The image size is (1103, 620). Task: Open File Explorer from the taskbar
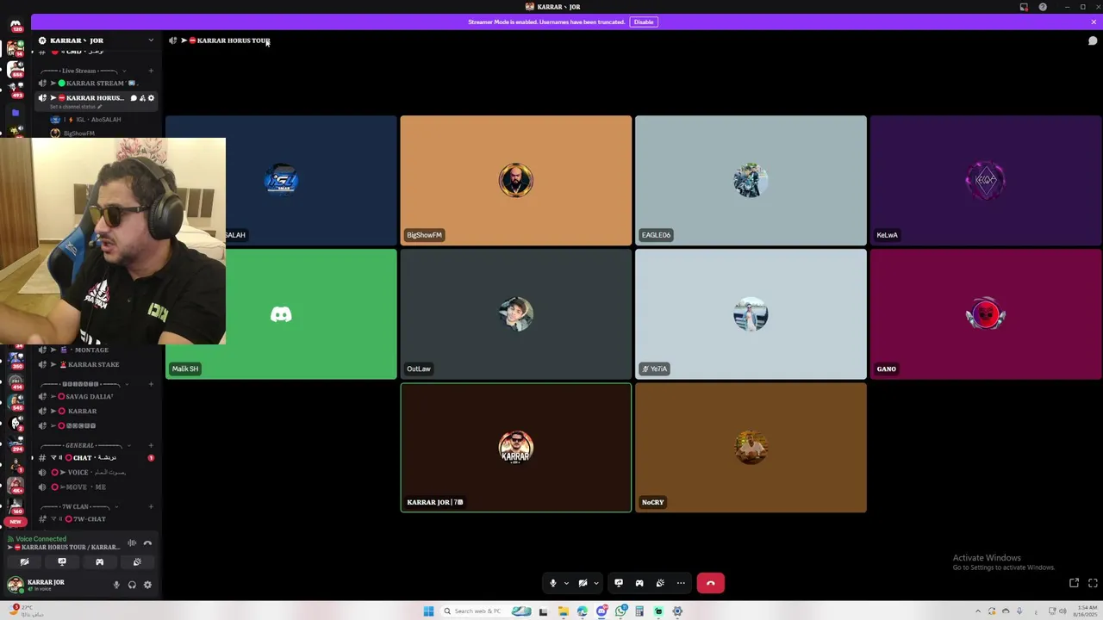(x=563, y=611)
